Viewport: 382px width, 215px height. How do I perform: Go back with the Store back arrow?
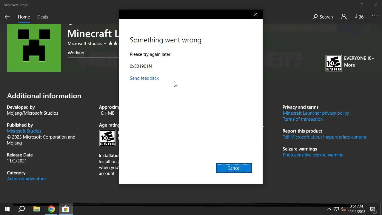(x=7, y=17)
